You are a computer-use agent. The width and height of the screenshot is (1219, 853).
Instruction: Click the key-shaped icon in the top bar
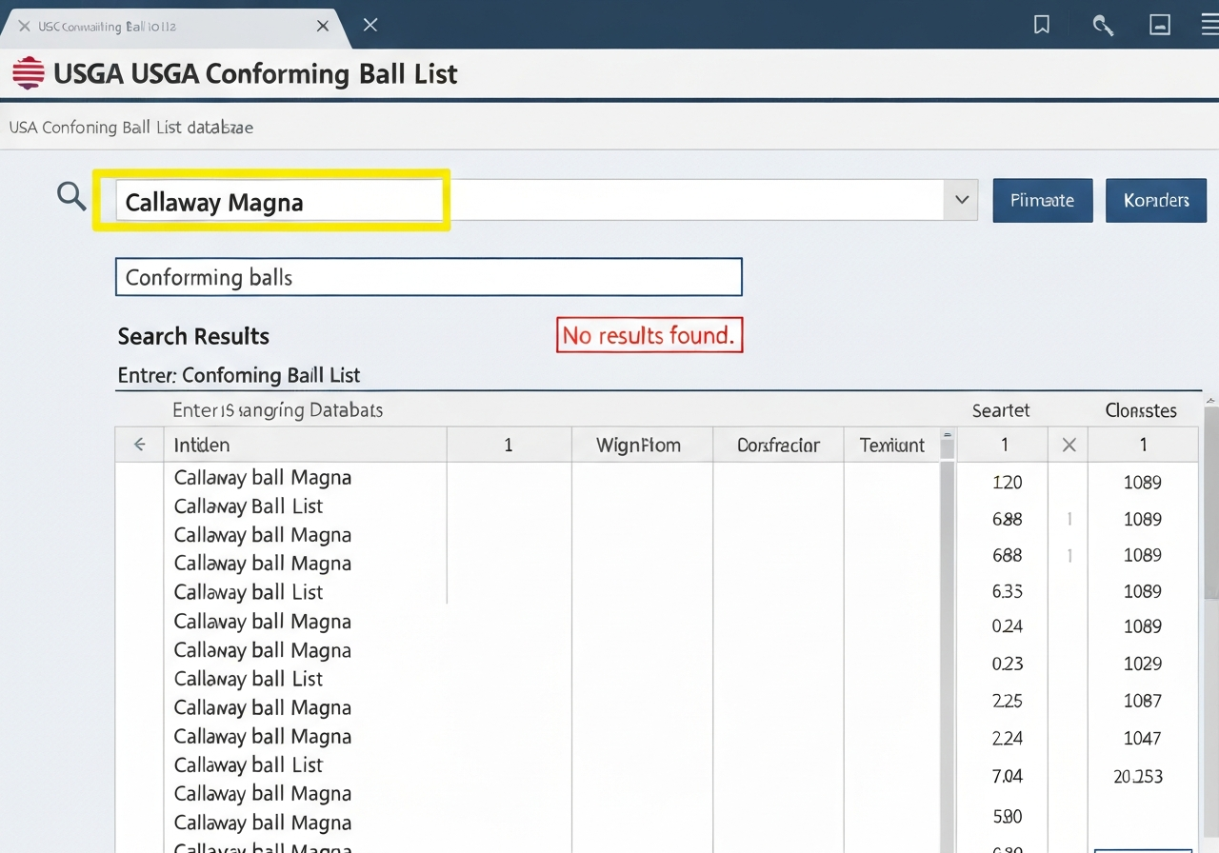[1103, 26]
